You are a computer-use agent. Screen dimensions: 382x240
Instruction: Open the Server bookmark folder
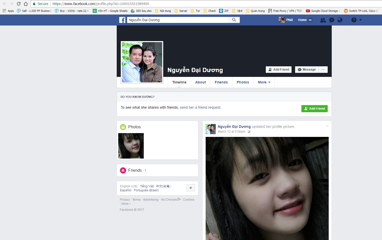(181, 11)
